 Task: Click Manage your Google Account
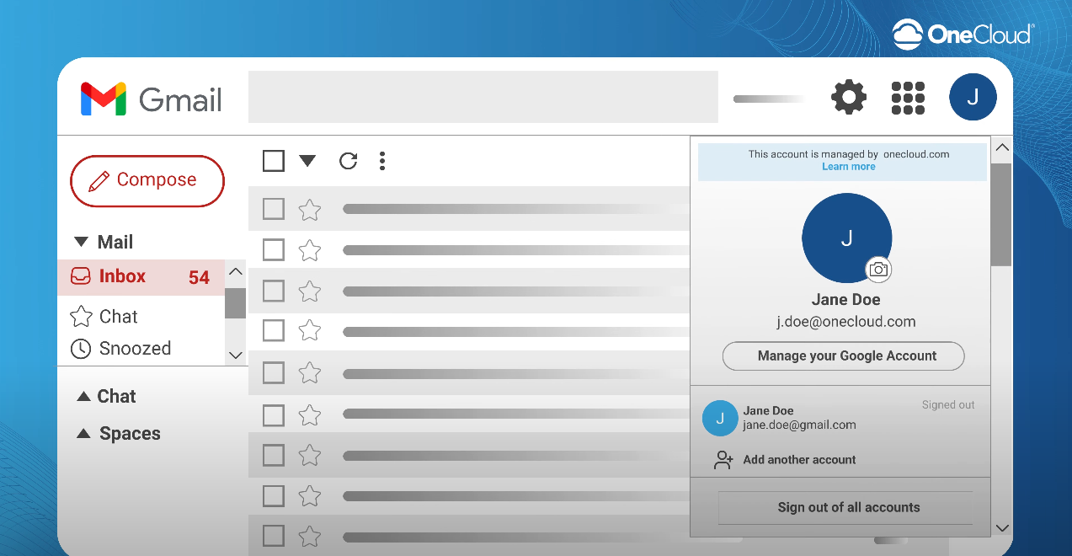coord(844,356)
